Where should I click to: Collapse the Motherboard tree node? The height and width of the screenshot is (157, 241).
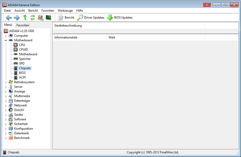tap(6, 40)
